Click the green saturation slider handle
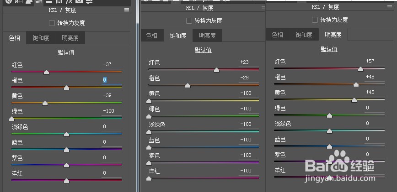 click(x=149, y=116)
